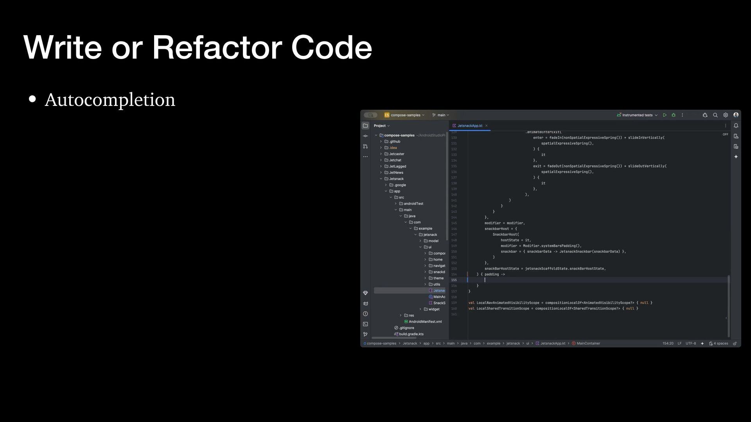Toggle the read-only lock icon in status bar
This screenshot has width=751, height=422.
735,343
